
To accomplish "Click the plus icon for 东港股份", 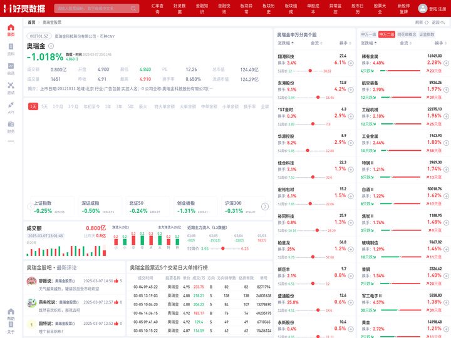I will click(x=351, y=90).
